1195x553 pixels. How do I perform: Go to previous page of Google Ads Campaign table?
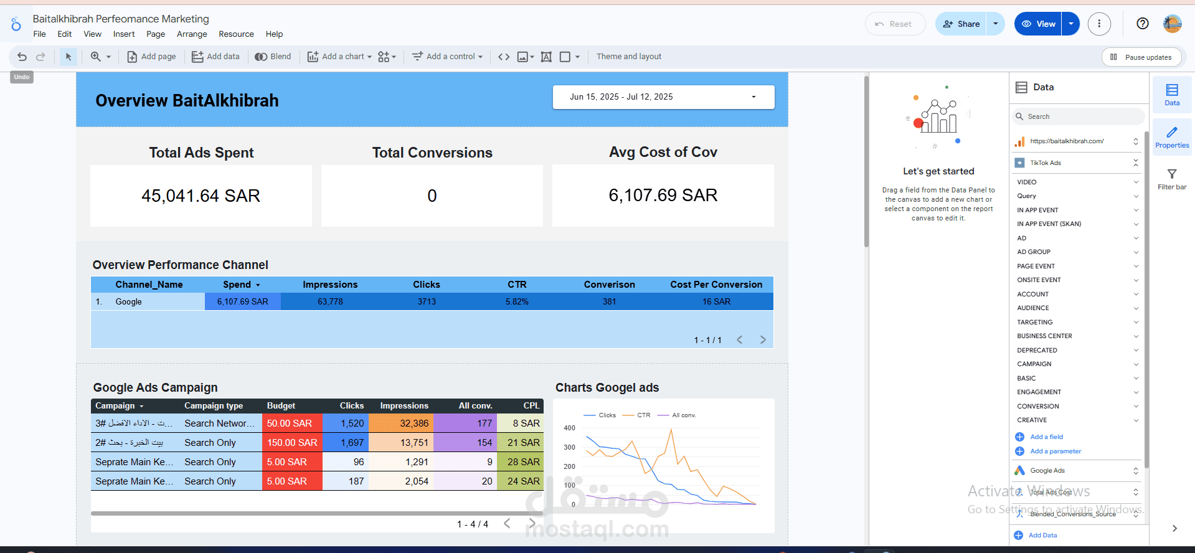(507, 523)
